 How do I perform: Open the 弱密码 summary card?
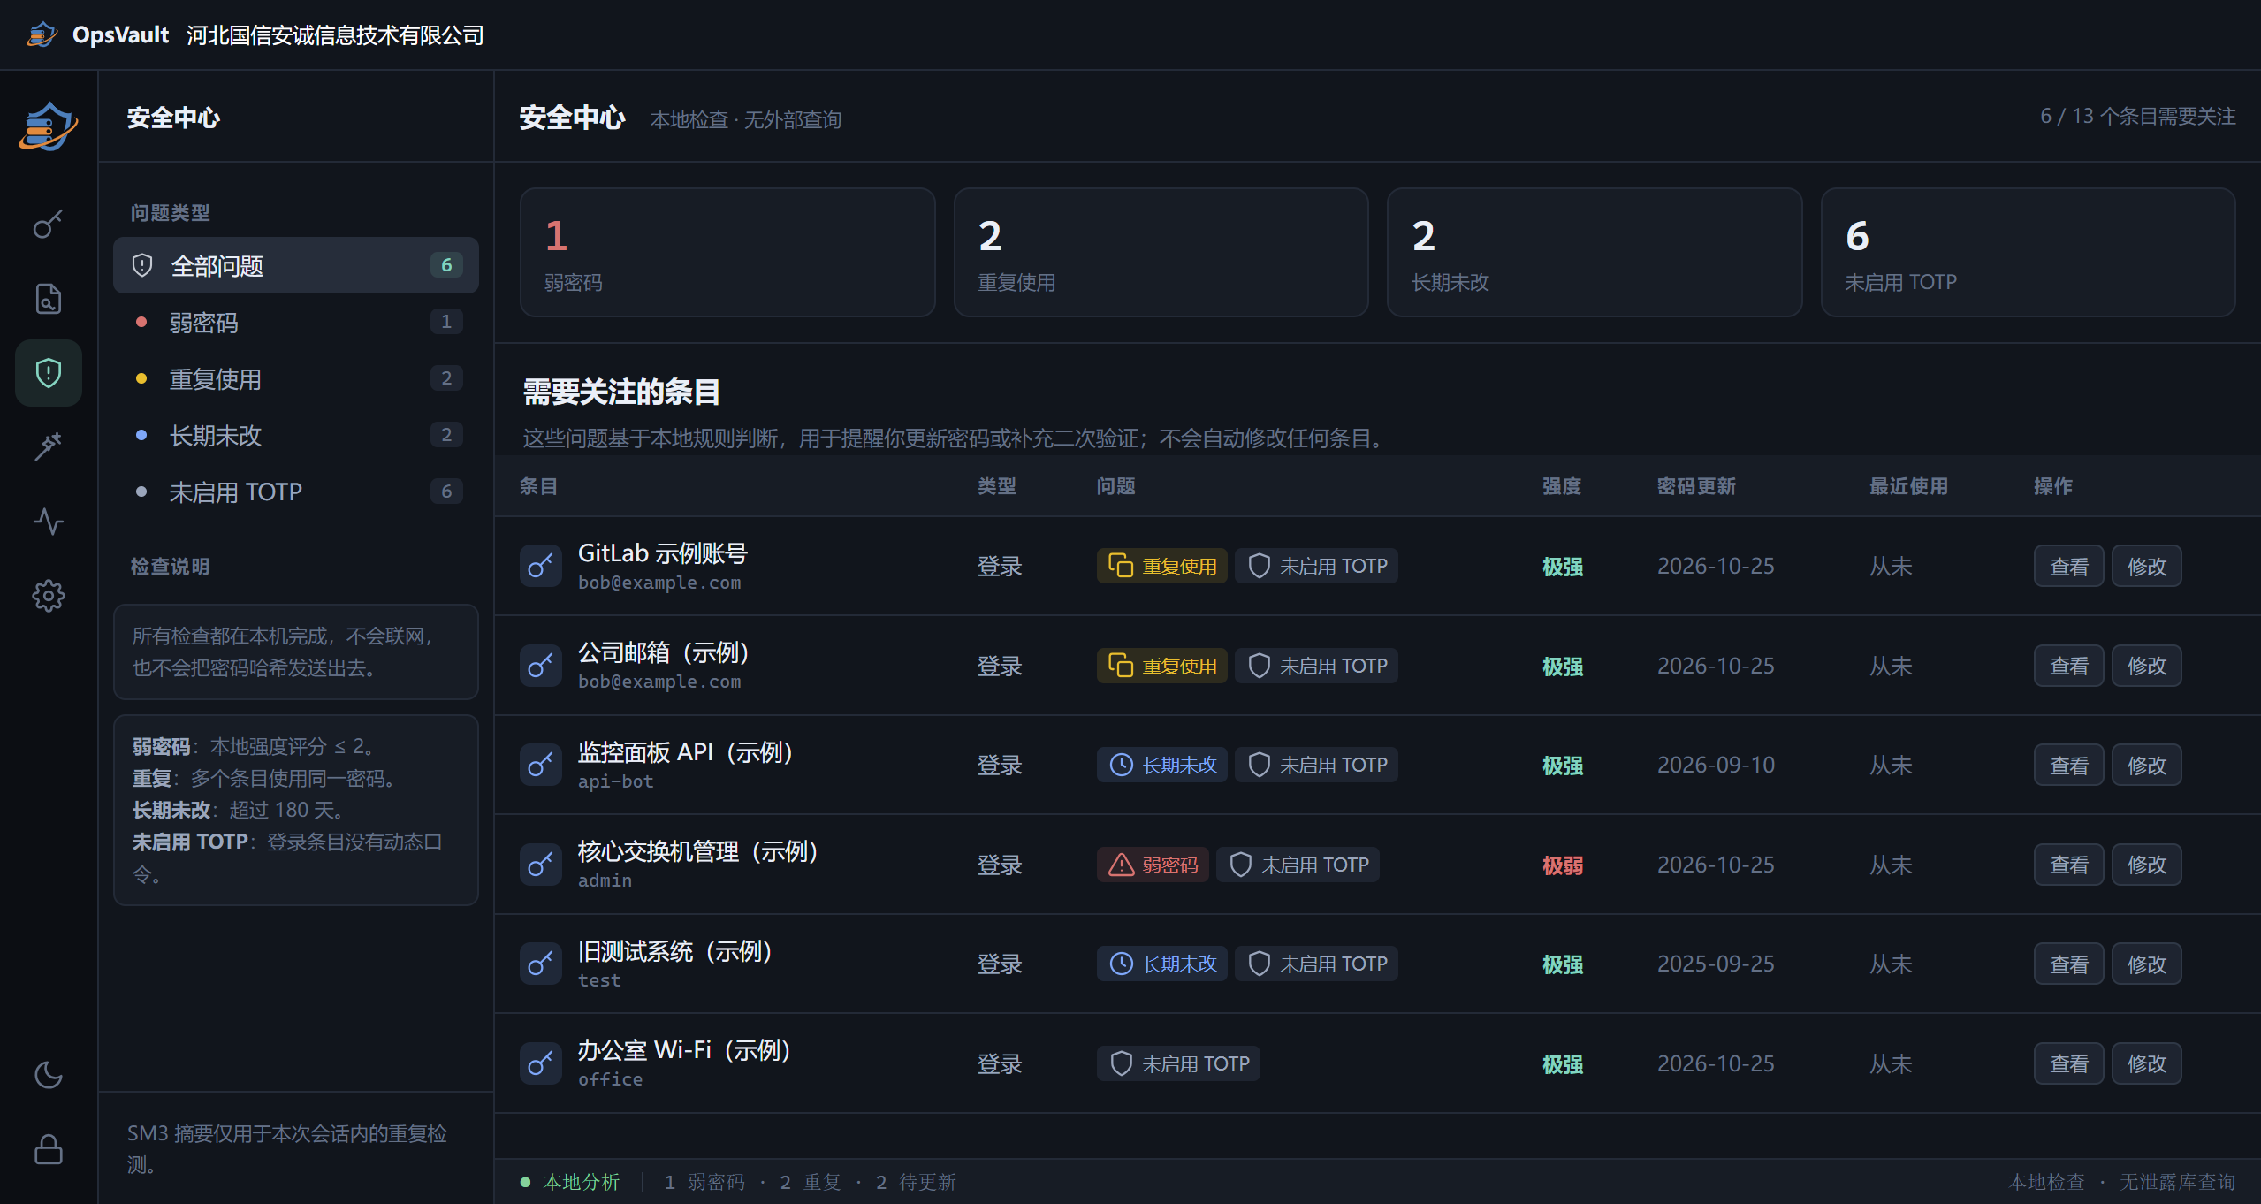(727, 252)
